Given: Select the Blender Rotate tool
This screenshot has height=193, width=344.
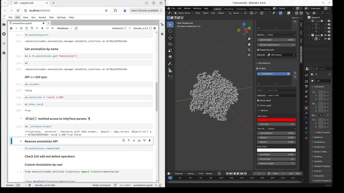Looking at the screenshot, I should [x=170, y=44].
